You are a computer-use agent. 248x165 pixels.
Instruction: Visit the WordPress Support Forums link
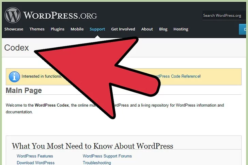107,156
